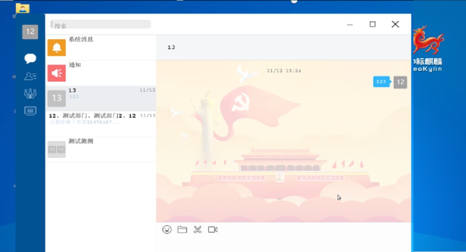Take a screenshot with the scissors tool
Screen dimensions: 466x252
click(198, 230)
